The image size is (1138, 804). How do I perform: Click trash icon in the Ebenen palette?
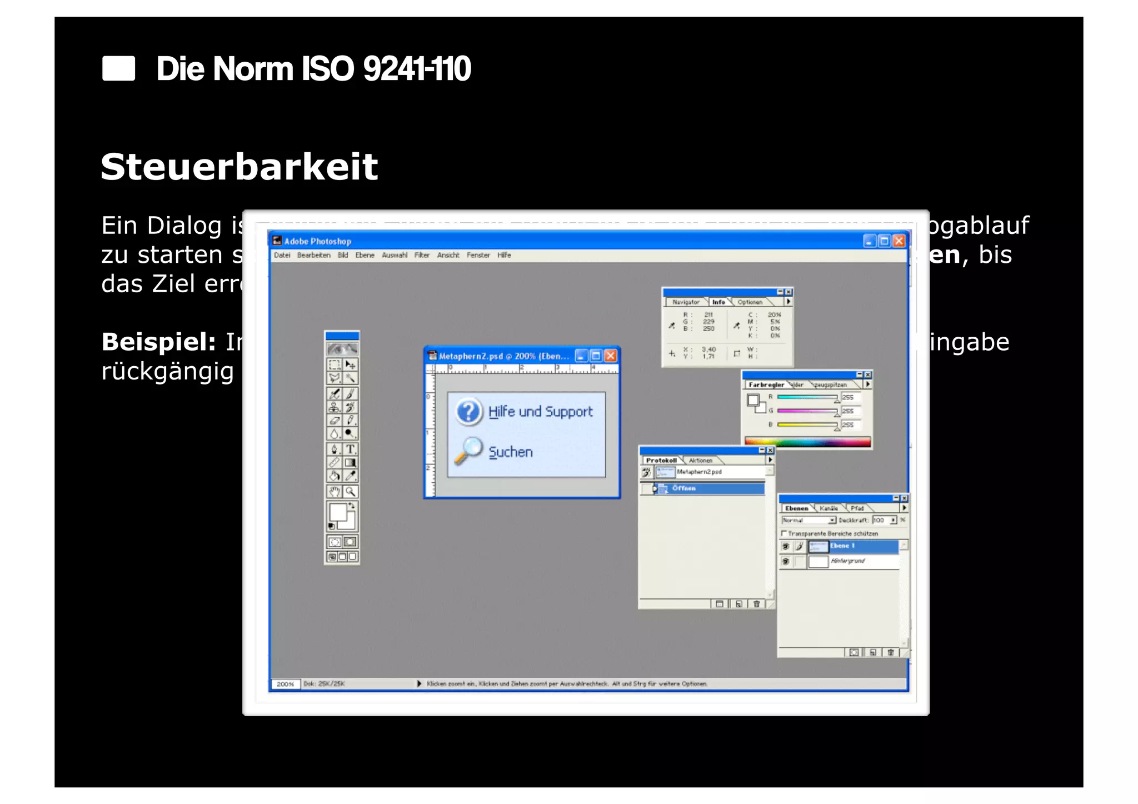coord(891,652)
